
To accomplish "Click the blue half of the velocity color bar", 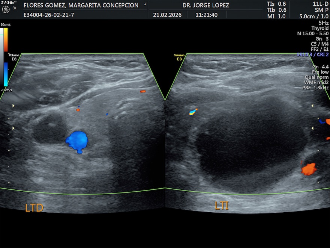I will click(6, 74).
